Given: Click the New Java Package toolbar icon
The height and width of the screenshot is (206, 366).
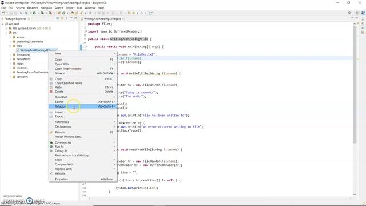Looking at the screenshot, I should tap(59, 13).
